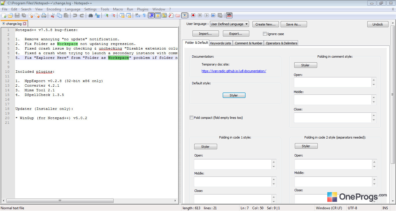Click the Playback macro play icon
The width and height of the screenshot is (396, 211).
206,15
